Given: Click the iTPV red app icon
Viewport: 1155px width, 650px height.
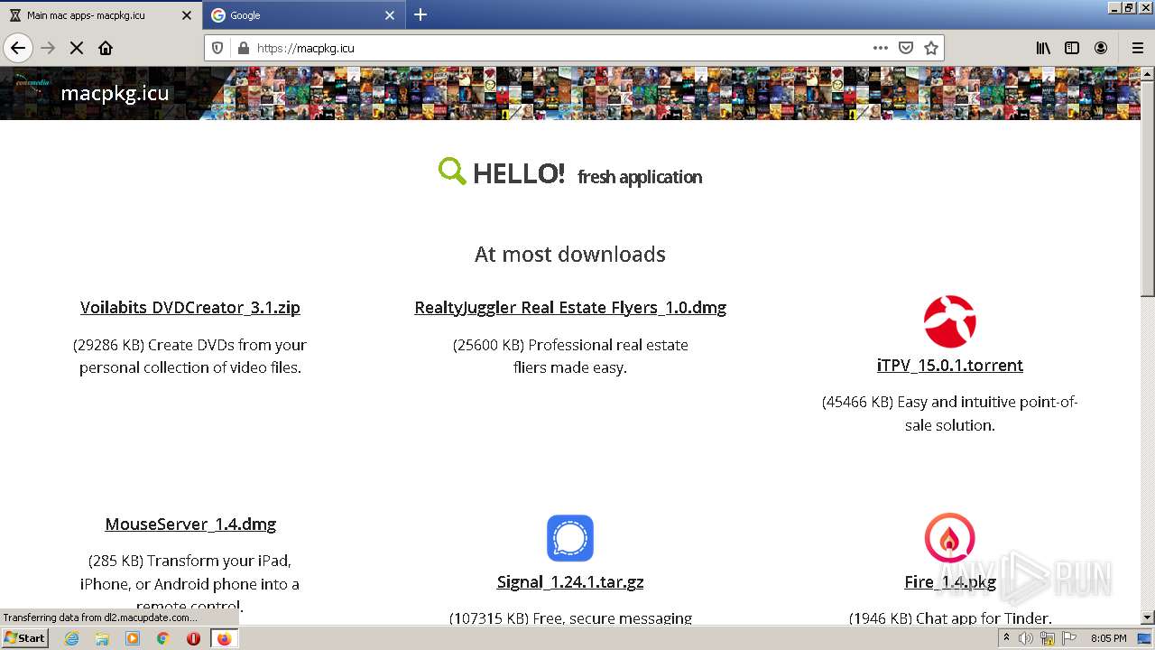Looking at the screenshot, I should (x=949, y=321).
